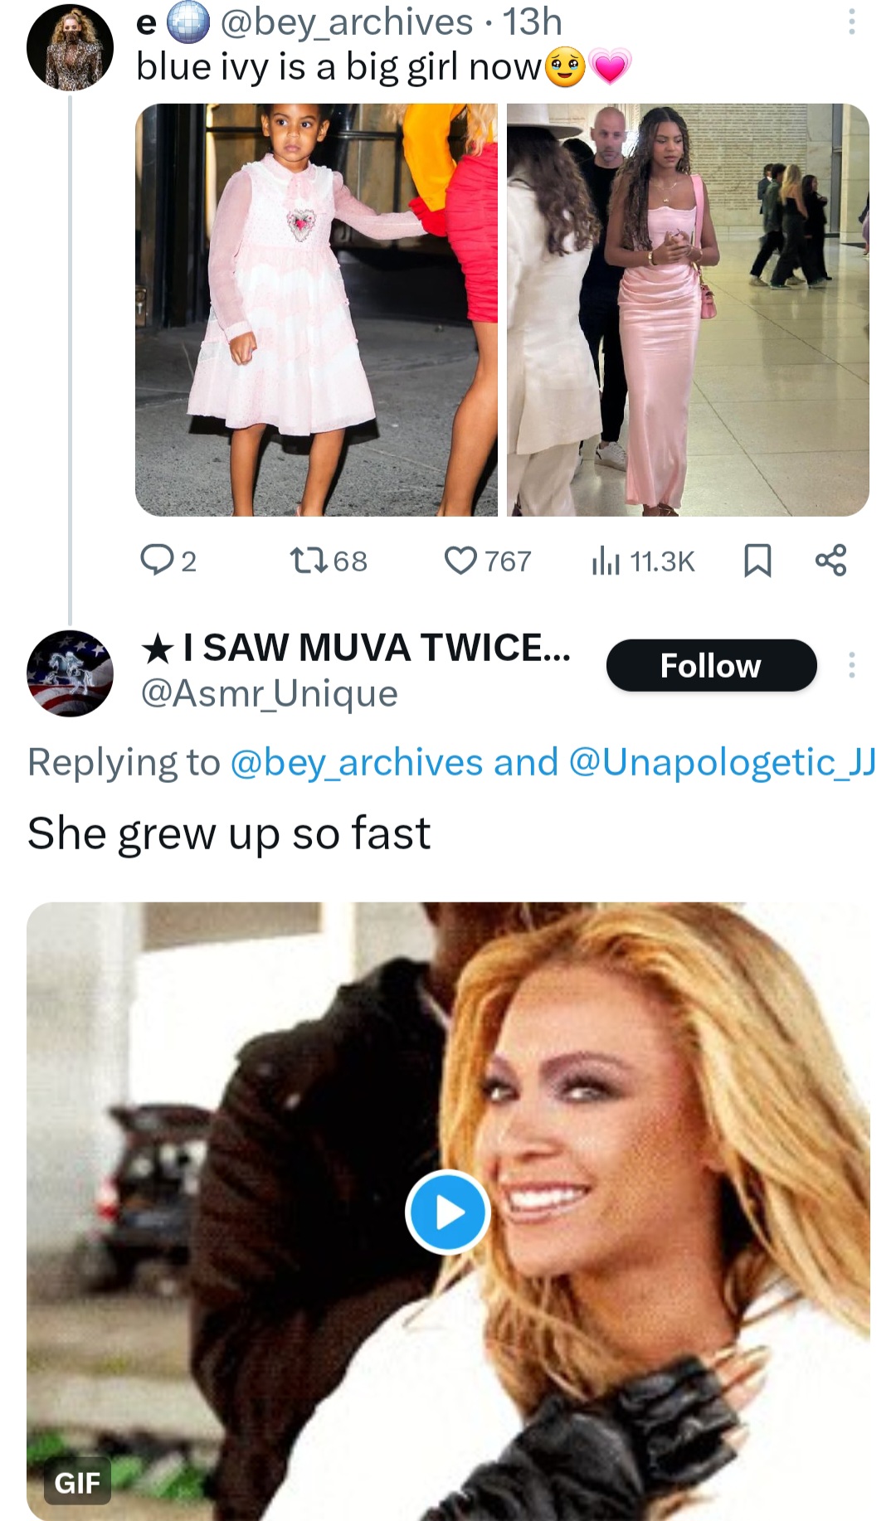Click the GIF badge label
Viewport: 896px width, 1521px height.
click(77, 1481)
